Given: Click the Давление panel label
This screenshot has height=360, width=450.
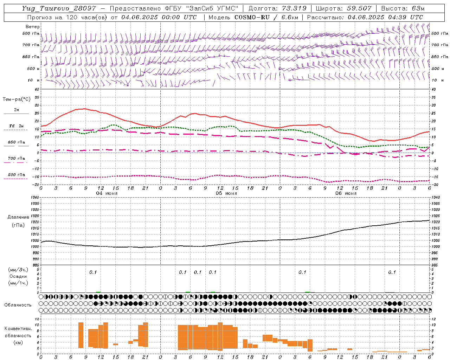Looking at the screenshot, I should (18, 217).
